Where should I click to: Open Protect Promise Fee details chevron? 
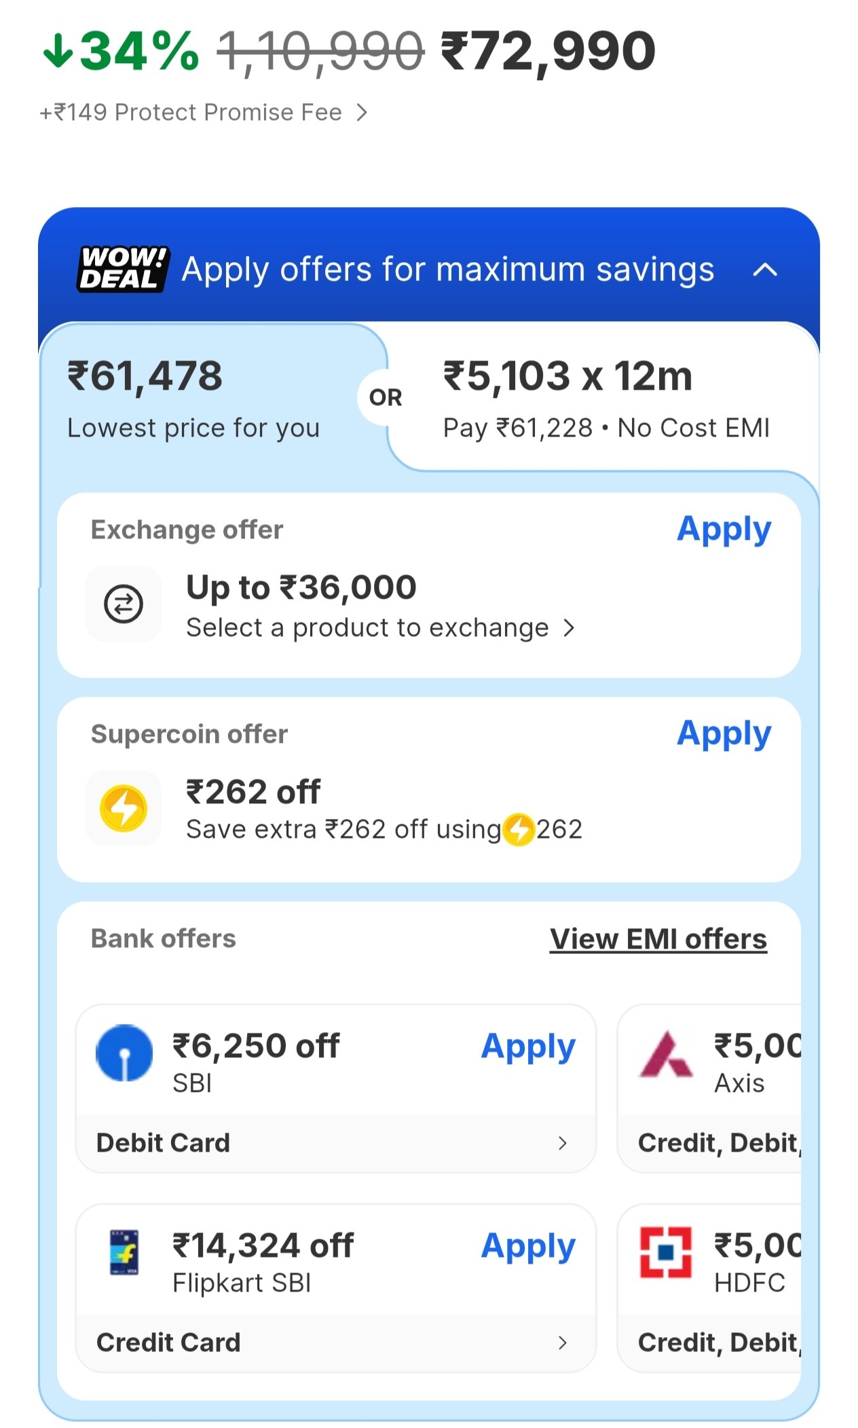362,112
